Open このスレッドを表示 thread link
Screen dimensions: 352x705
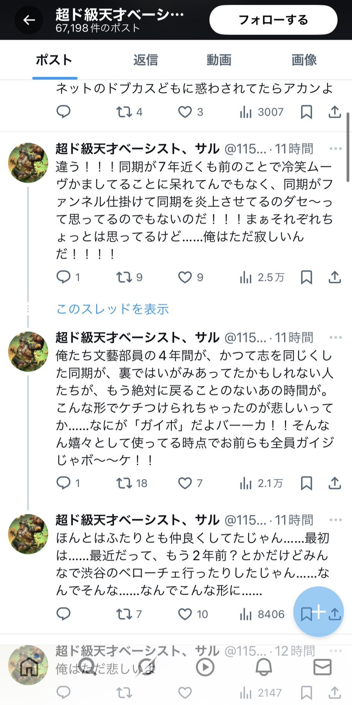[113, 309]
